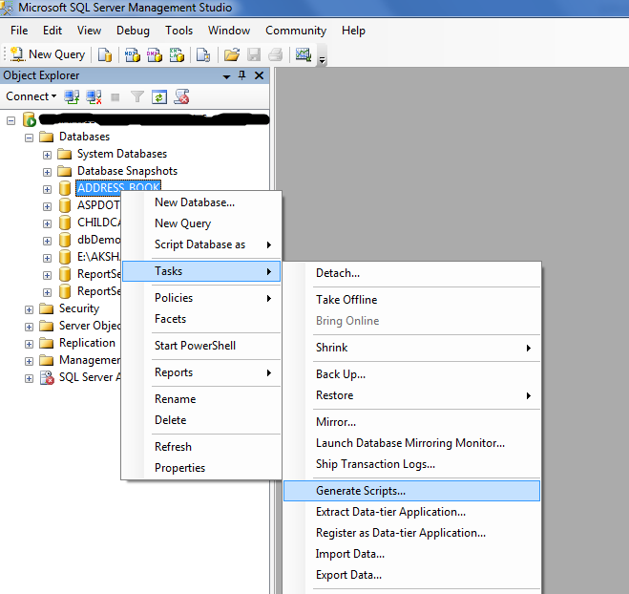629x594 pixels.
Task: Click Take Offline
Action: click(412, 300)
